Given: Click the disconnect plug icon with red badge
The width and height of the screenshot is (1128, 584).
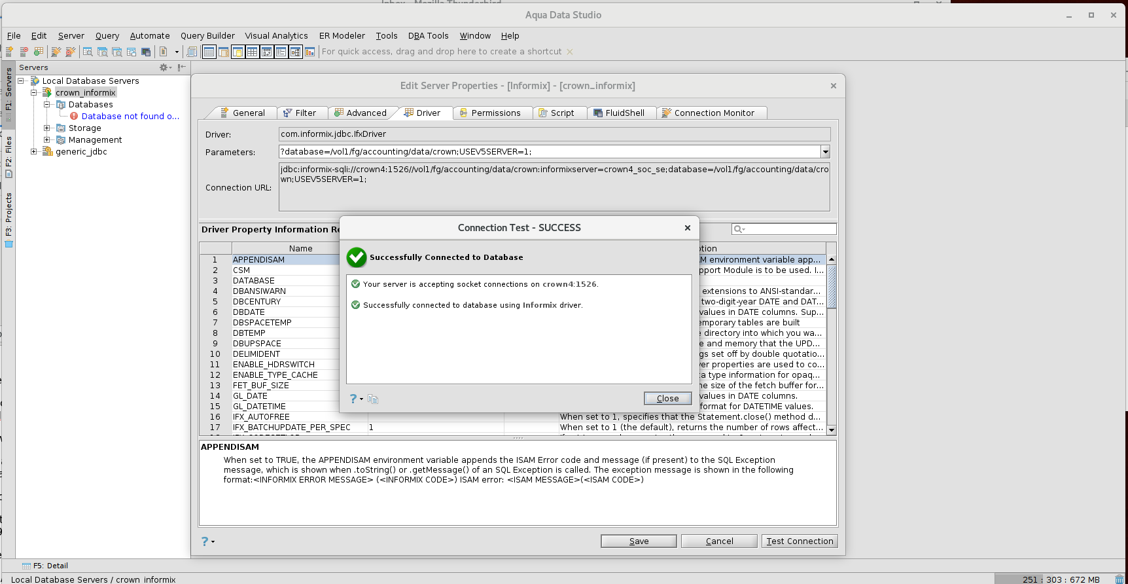Looking at the screenshot, I should 71,52.
